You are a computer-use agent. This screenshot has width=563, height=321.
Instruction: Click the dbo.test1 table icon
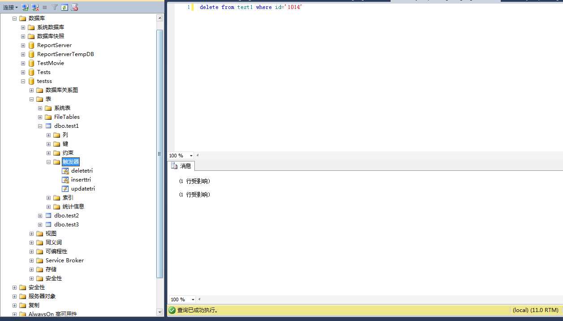48,126
